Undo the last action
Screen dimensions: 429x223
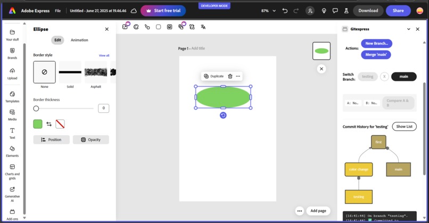point(285,11)
